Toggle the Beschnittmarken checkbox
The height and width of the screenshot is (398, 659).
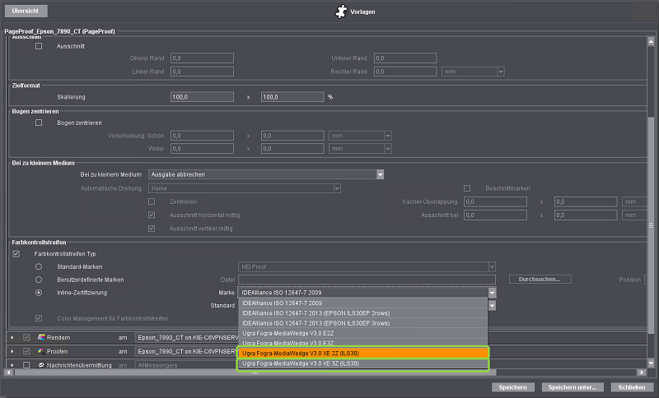[x=467, y=188]
